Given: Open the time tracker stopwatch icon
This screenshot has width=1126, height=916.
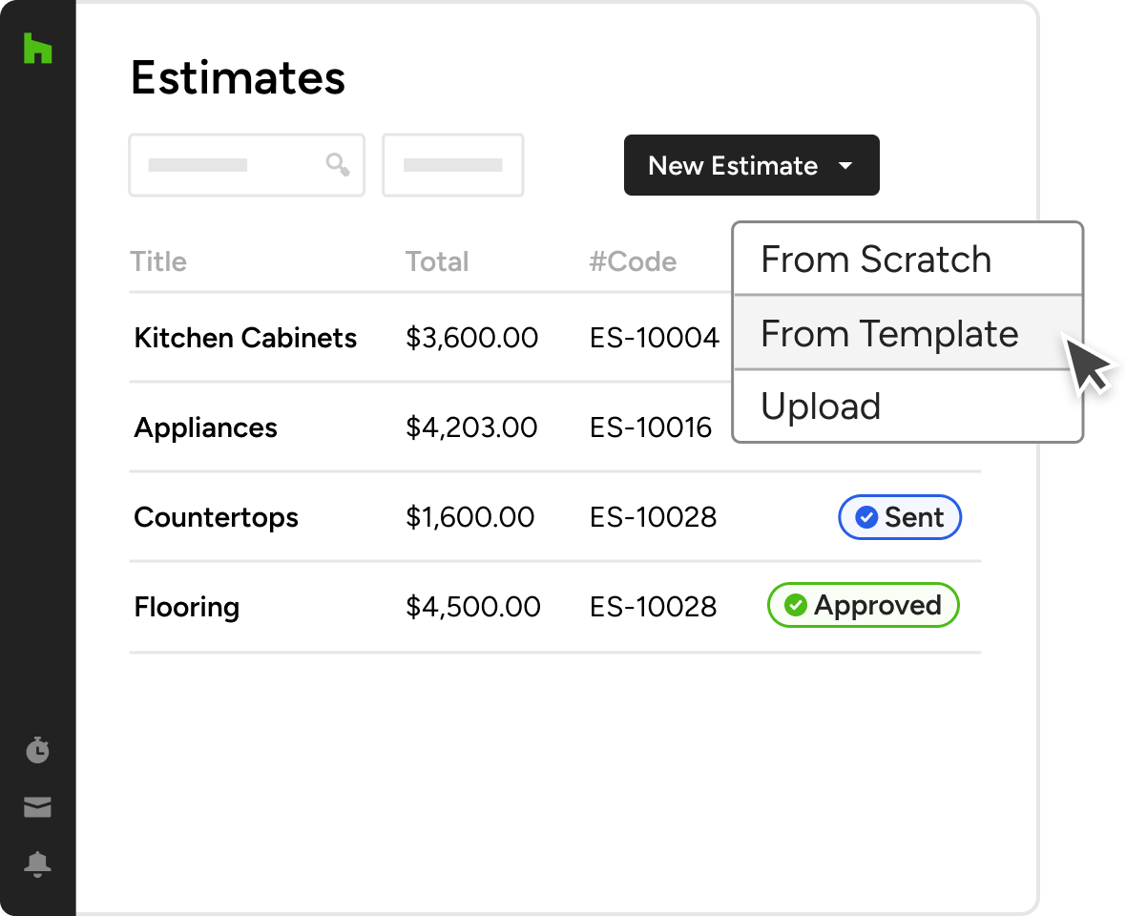Looking at the screenshot, I should [37, 751].
